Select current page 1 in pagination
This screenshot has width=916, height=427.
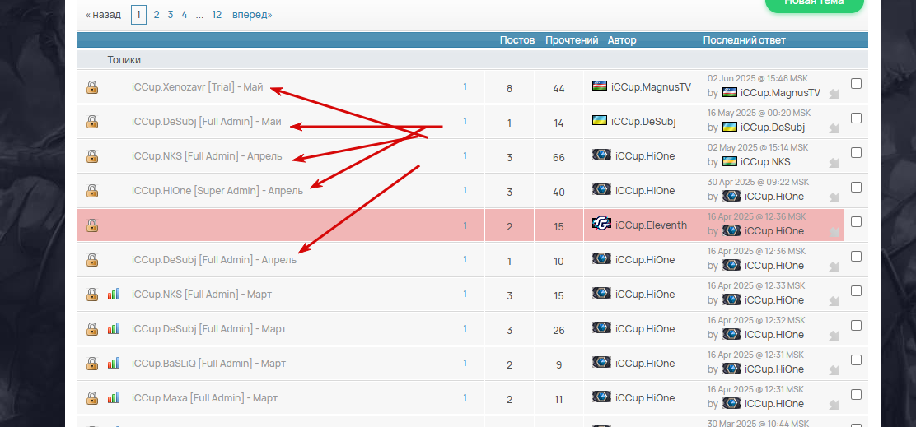(138, 15)
